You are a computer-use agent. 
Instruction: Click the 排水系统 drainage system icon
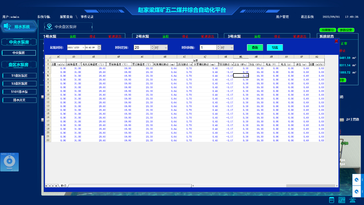click(x=7, y=27)
